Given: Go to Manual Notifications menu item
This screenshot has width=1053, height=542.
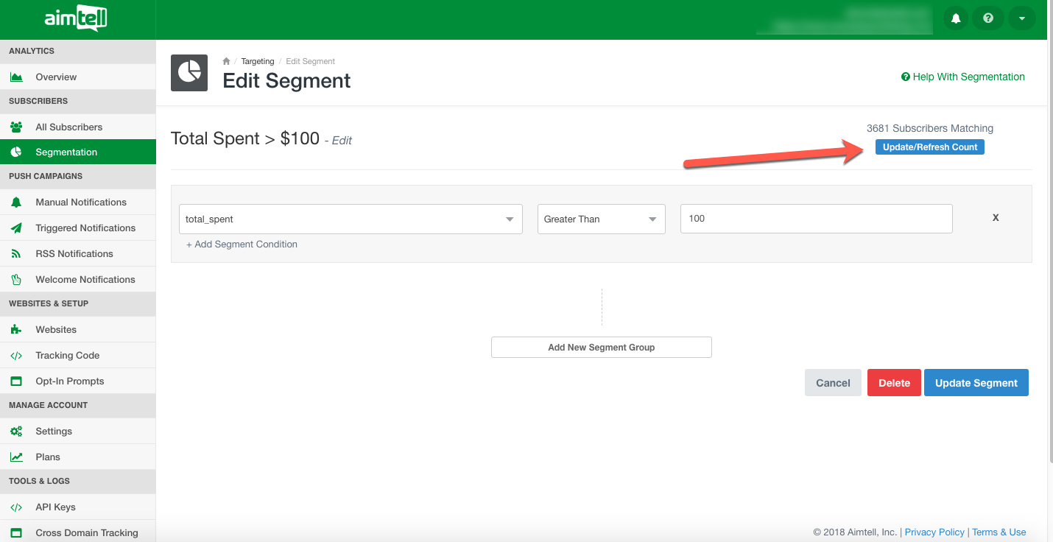Looking at the screenshot, I should [x=81, y=203].
